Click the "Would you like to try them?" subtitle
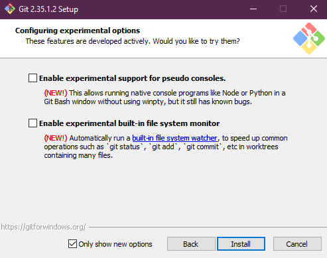Viewport: 327px width, 258px height. pos(196,41)
